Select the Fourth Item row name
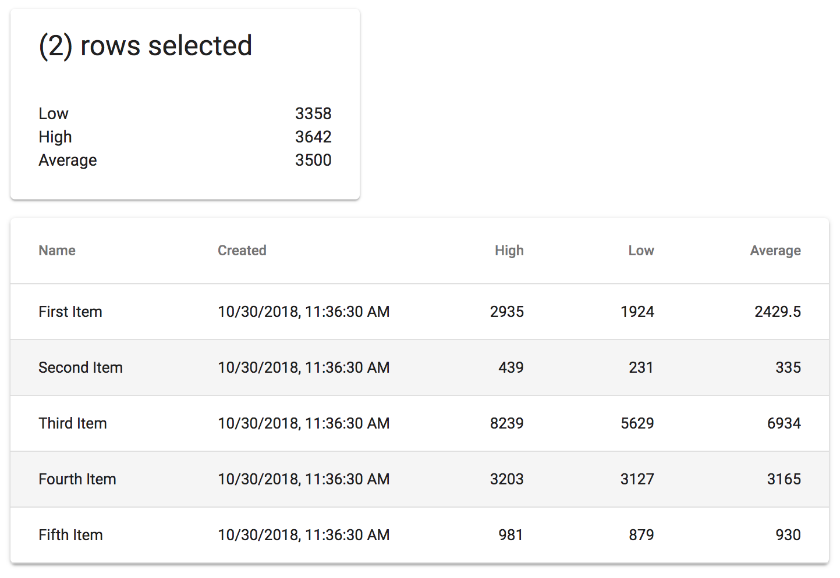The image size is (840, 578). [77, 479]
